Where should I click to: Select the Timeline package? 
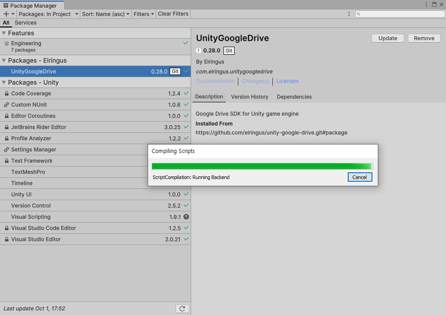[x=74, y=183]
